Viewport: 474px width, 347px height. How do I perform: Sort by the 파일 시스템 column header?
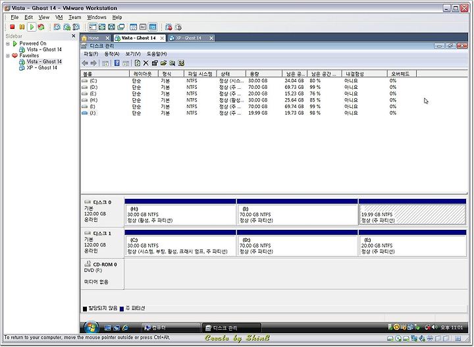tap(200, 74)
